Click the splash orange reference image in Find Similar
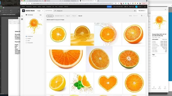This screenshot has width=172, height=96. click(x=34, y=26)
